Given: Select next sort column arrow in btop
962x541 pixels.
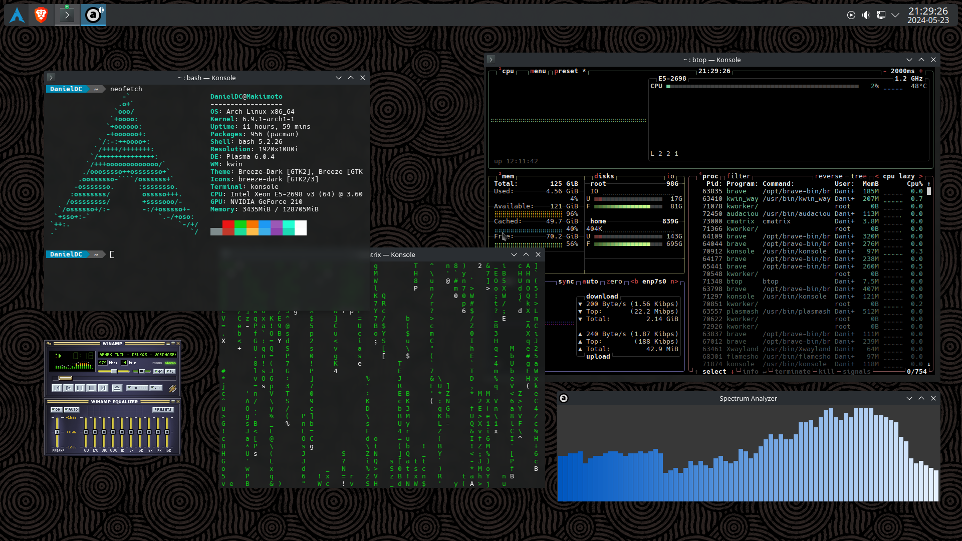Looking at the screenshot, I should tap(921, 176).
